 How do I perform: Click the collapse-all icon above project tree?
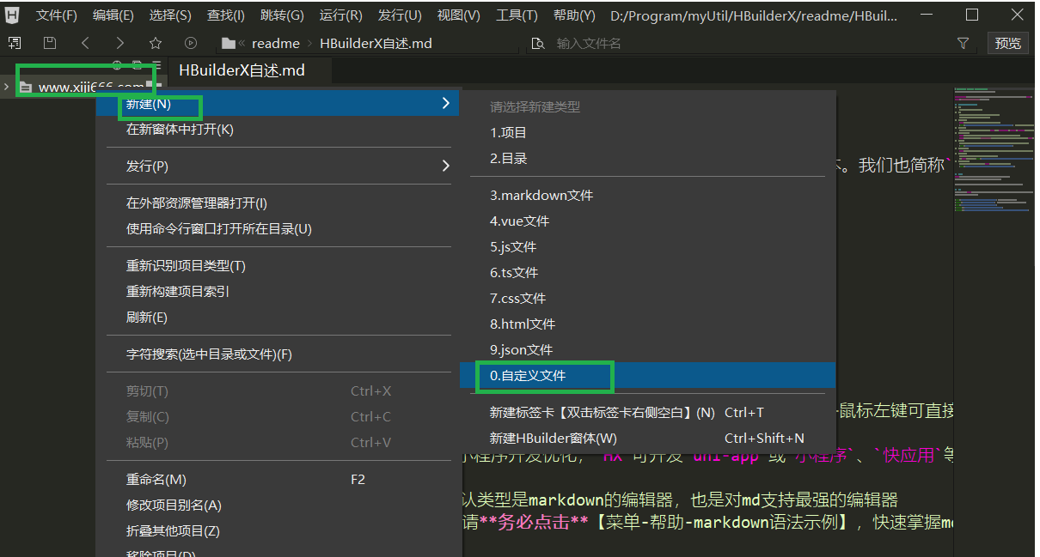pyautogui.click(x=137, y=65)
